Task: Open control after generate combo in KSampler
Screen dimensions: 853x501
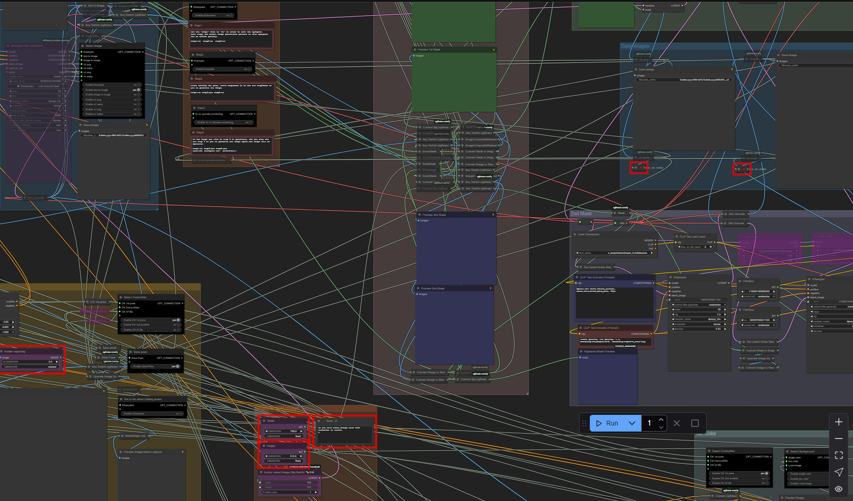Action: click(x=699, y=305)
